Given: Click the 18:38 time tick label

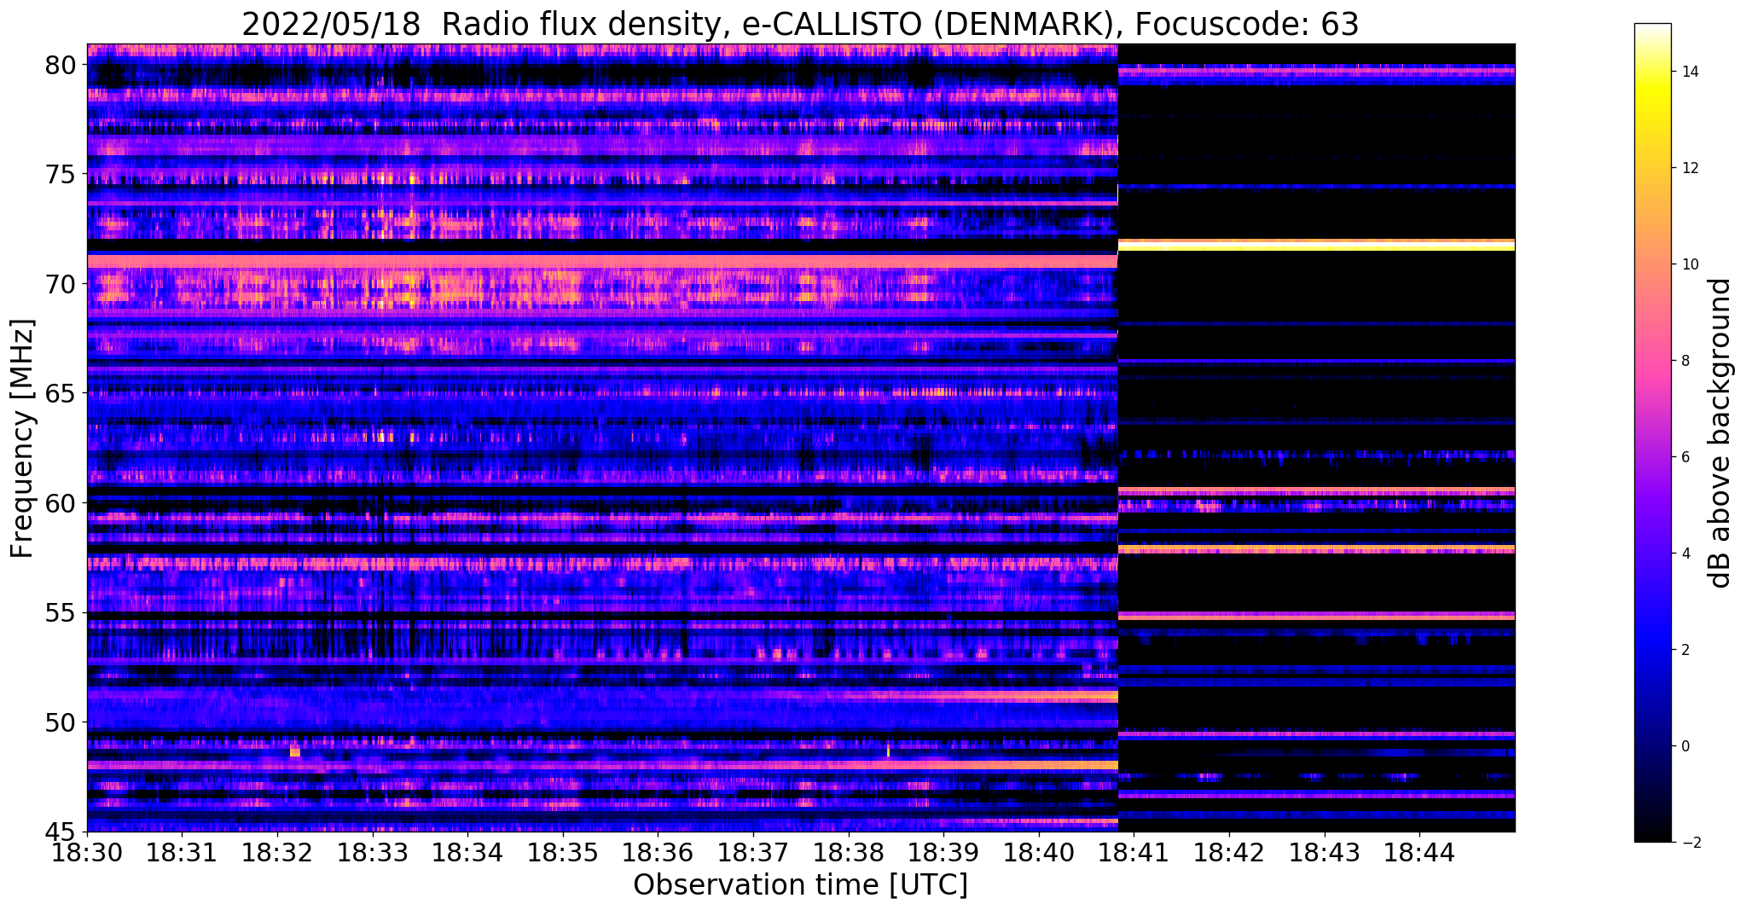Looking at the screenshot, I should [848, 851].
